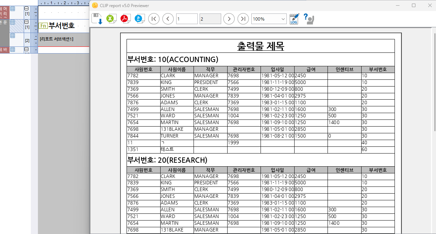Go to first page
Viewport: 436px width, 234px height.
pyautogui.click(x=154, y=19)
